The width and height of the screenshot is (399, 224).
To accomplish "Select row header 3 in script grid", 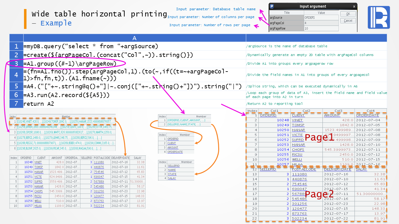I will pyautogui.click(x=16, y=64).
